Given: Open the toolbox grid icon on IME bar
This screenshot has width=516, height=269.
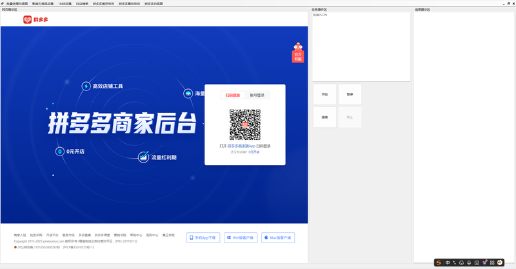Looking at the screenshot, I should 492,263.
